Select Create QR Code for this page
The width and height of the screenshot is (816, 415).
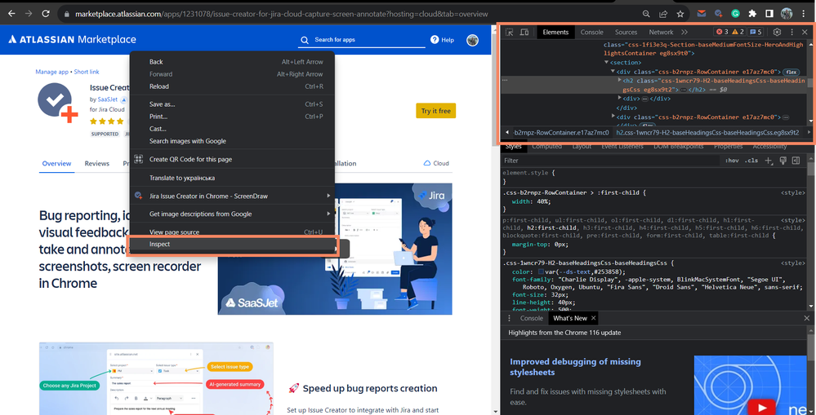[232, 159]
